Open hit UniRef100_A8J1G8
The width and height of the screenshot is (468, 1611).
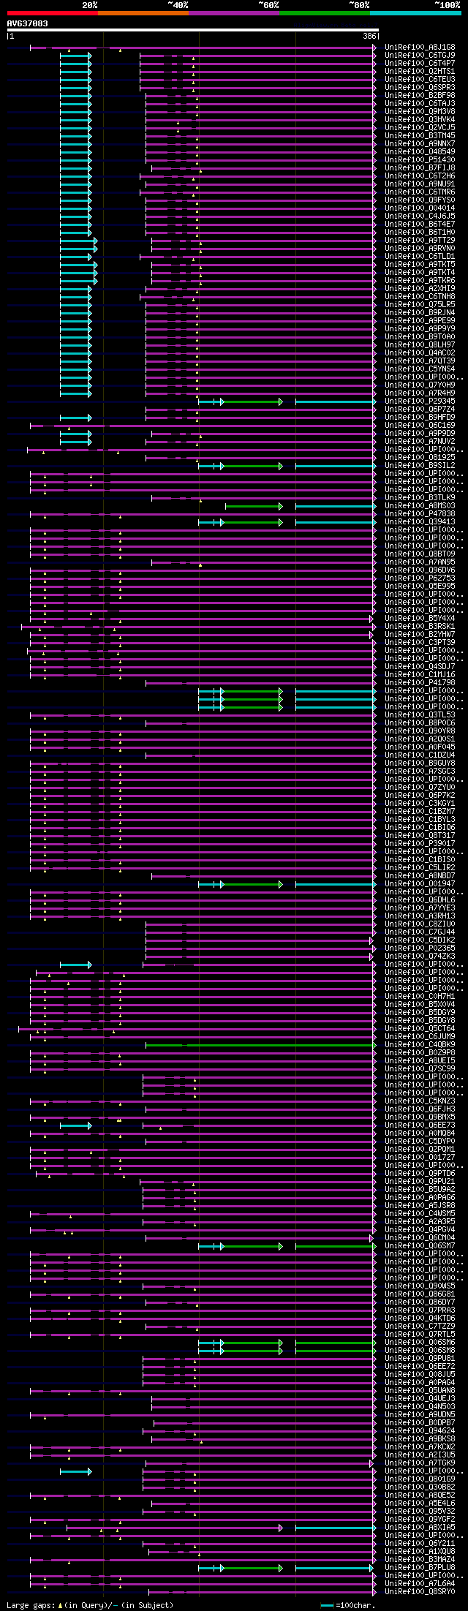click(420, 47)
